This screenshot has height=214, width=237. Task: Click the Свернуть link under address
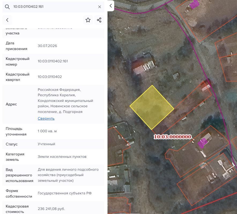point(46,118)
